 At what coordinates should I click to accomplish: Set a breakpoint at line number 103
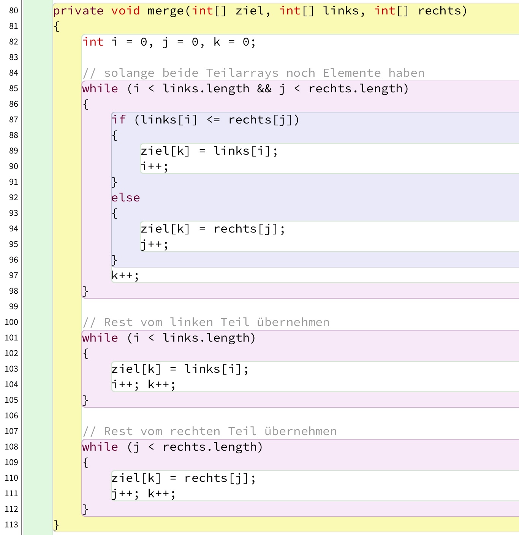[11, 369]
